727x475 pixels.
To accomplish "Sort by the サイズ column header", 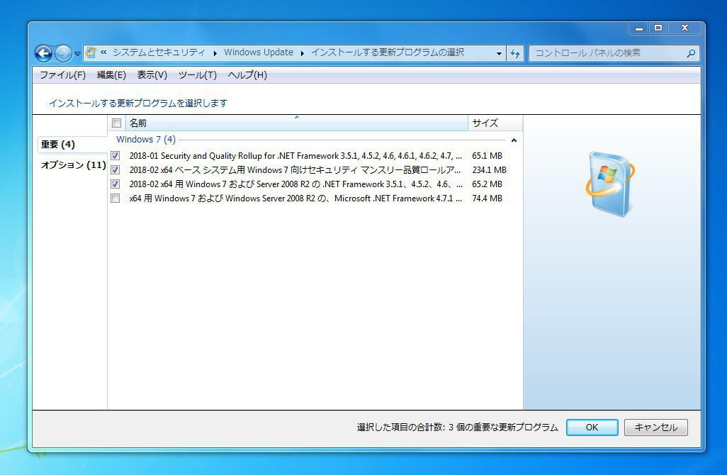I will pos(495,123).
